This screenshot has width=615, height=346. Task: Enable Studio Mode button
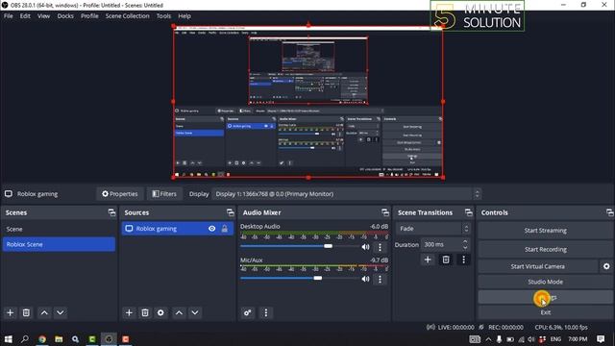coord(545,282)
